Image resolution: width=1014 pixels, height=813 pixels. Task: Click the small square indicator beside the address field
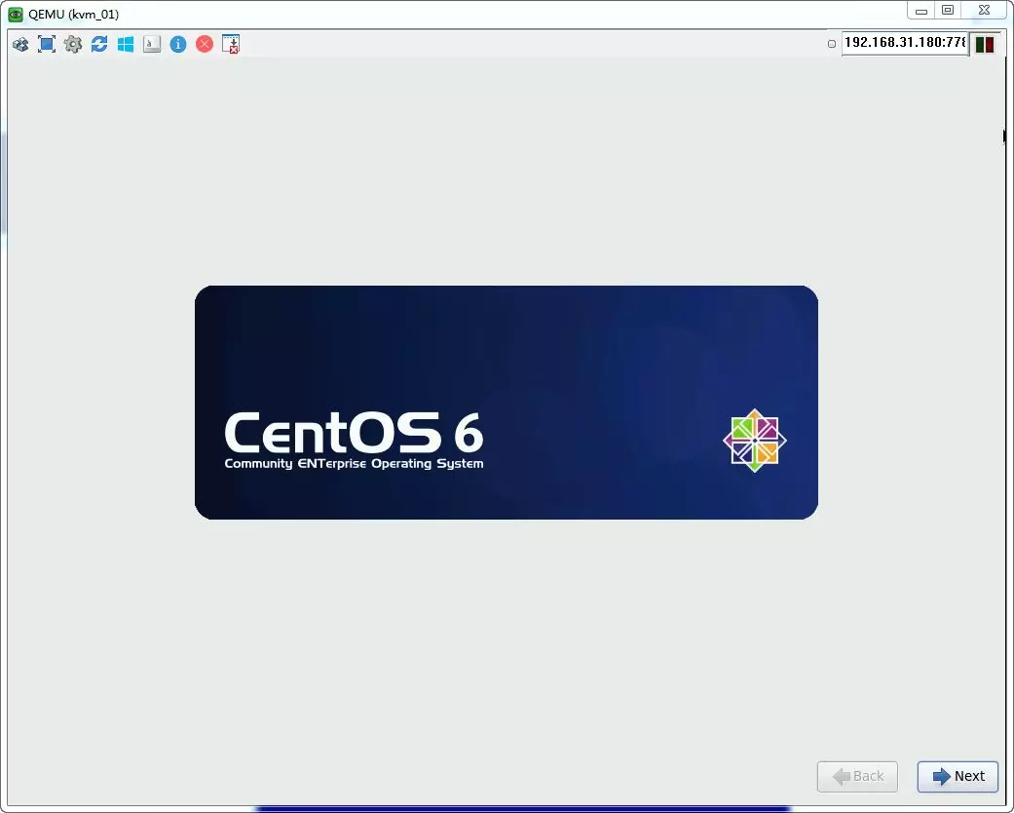(x=832, y=44)
